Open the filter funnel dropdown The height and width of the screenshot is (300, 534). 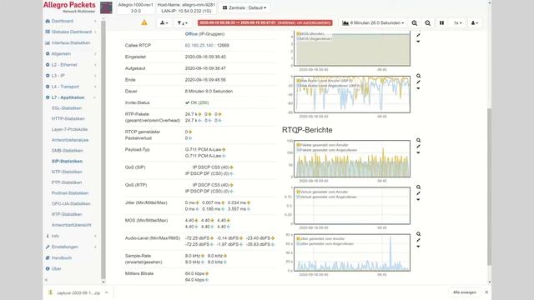(182, 22)
